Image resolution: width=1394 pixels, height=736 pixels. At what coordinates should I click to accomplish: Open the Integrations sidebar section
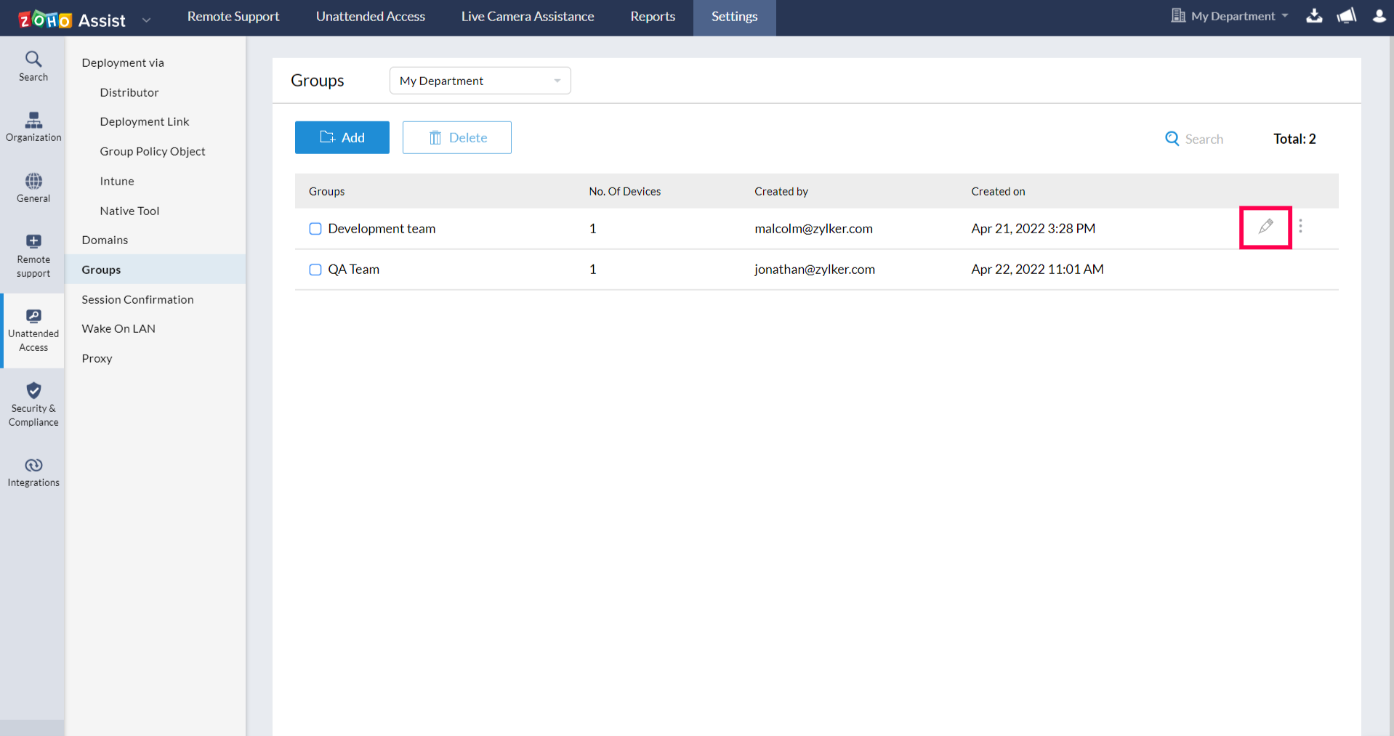(33, 472)
